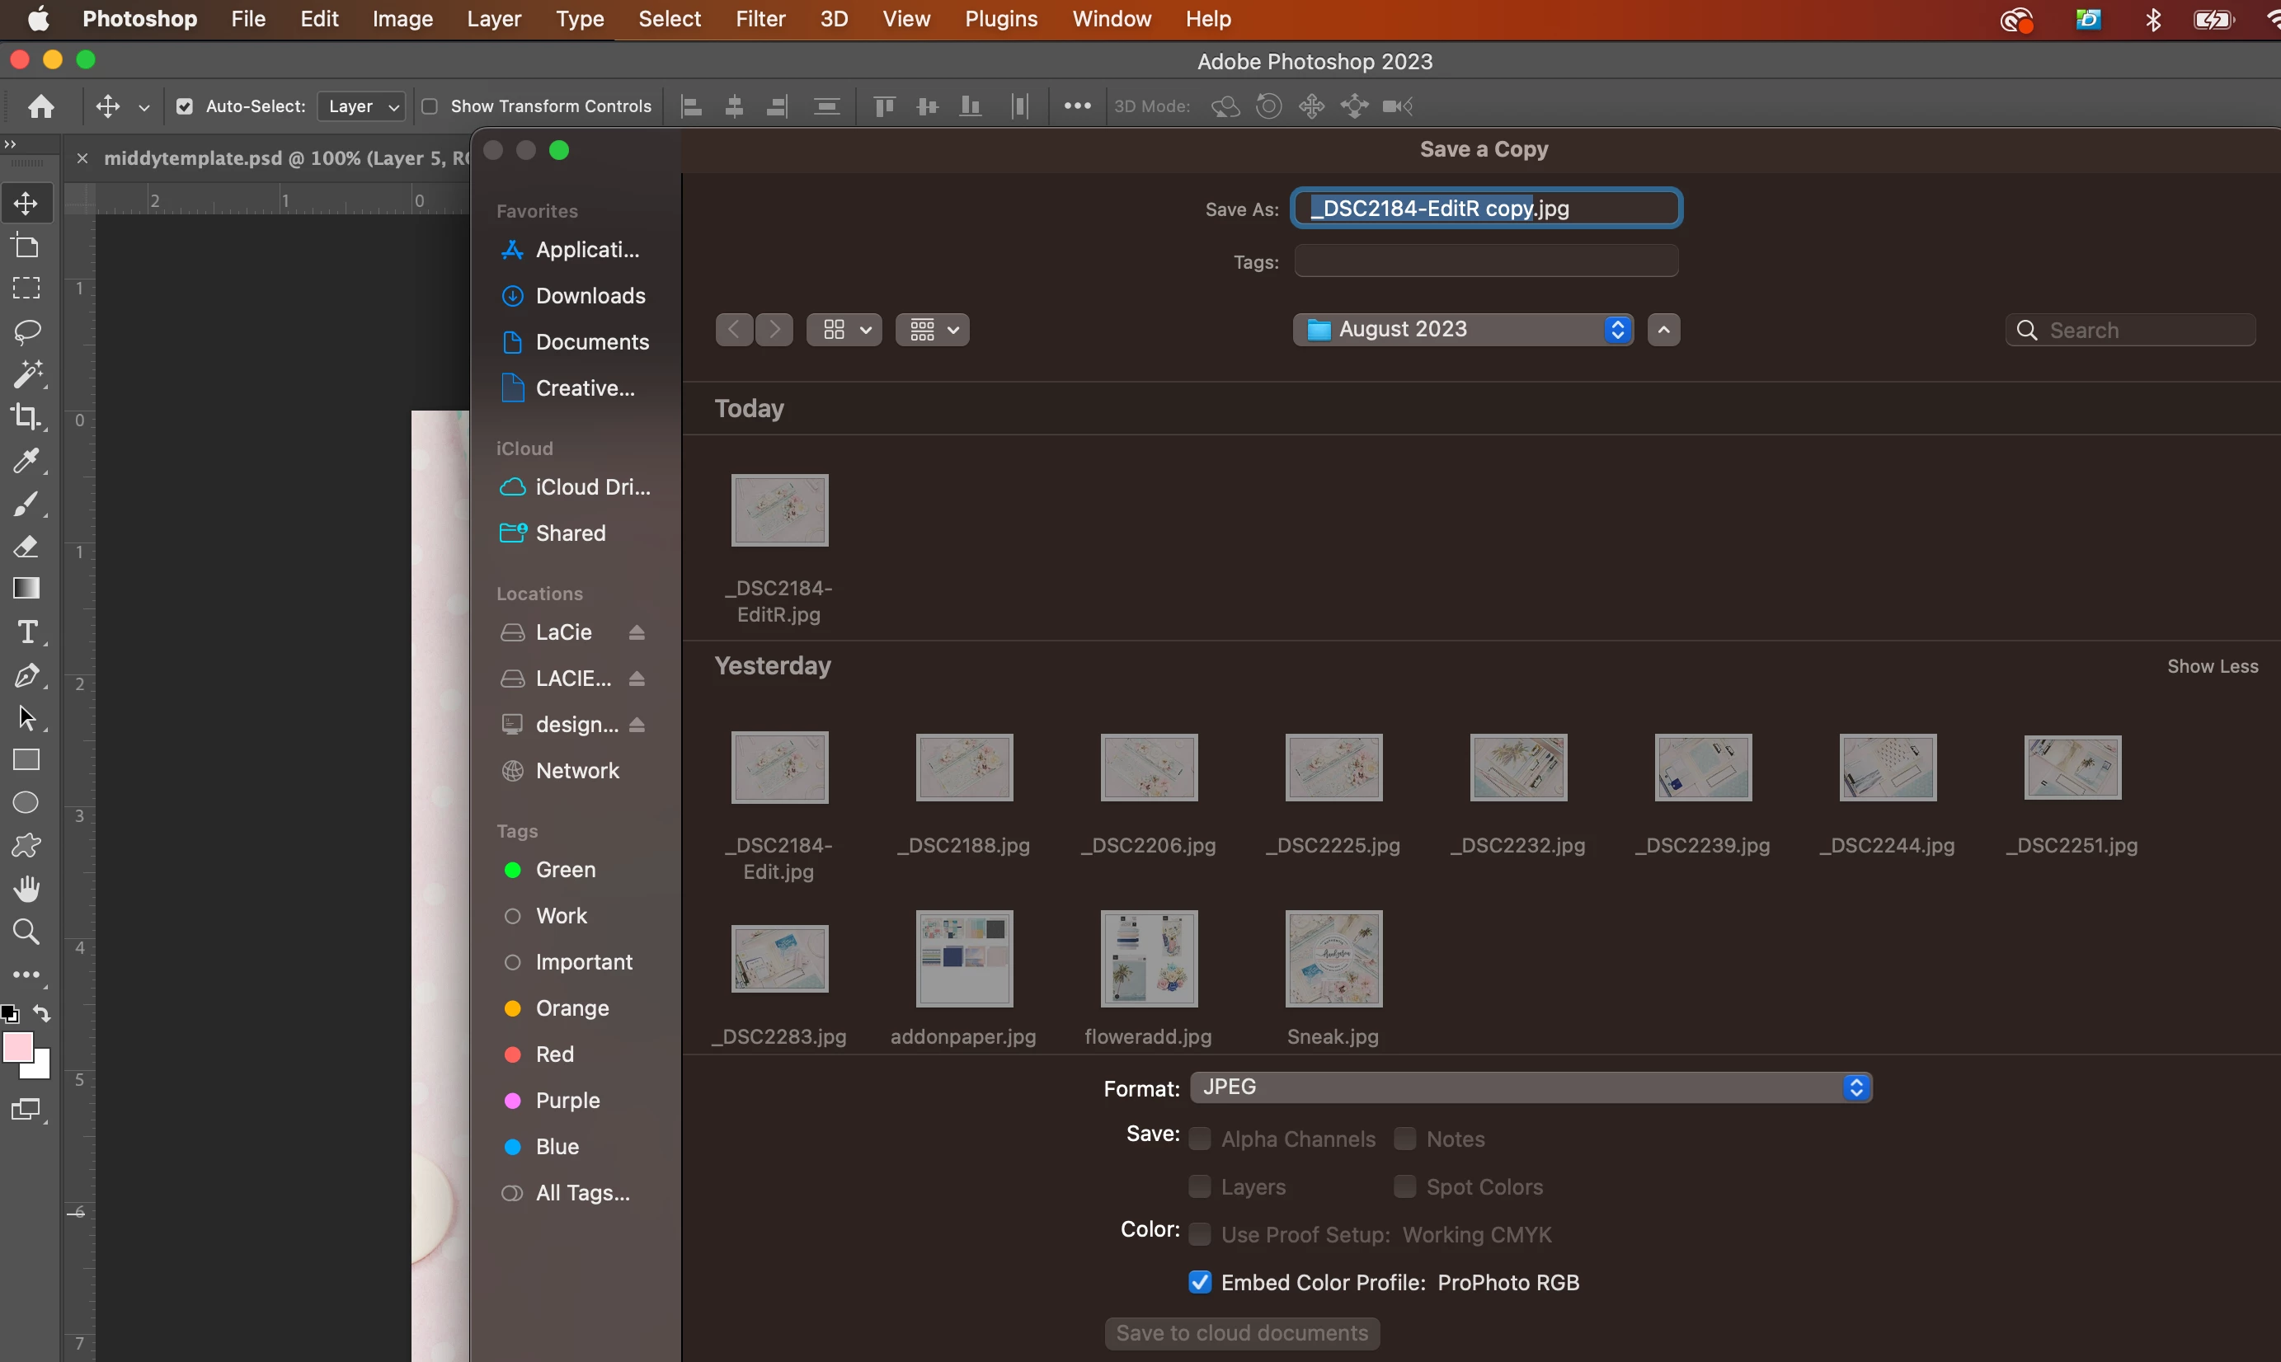This screenshot has height=1362, width=2281.
Task: Select the Lasso tool
Action: click(26, 331)
